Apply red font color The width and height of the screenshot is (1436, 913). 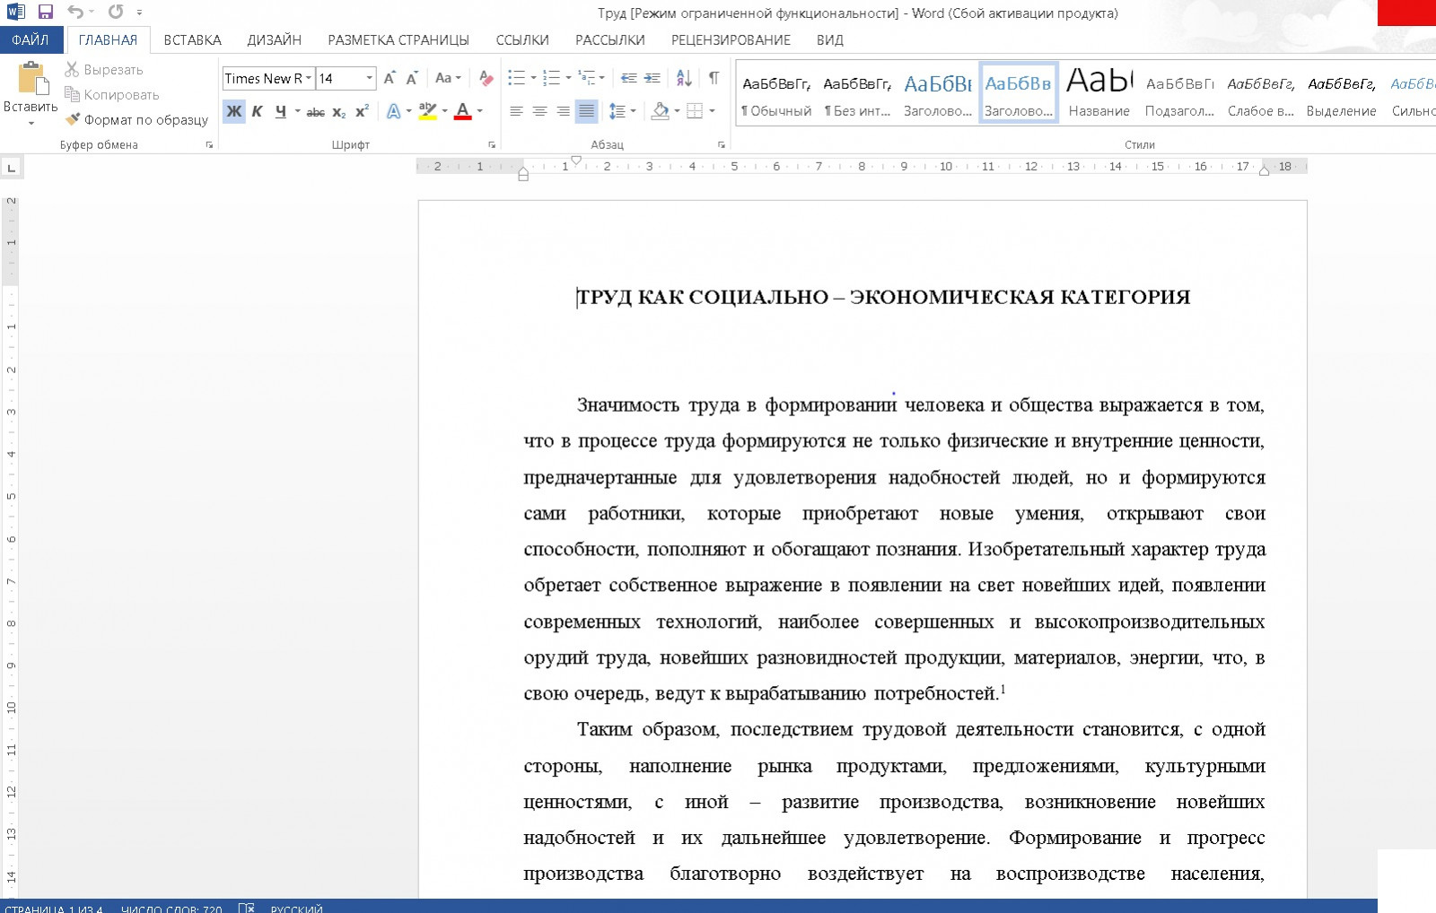pos(463,112)
